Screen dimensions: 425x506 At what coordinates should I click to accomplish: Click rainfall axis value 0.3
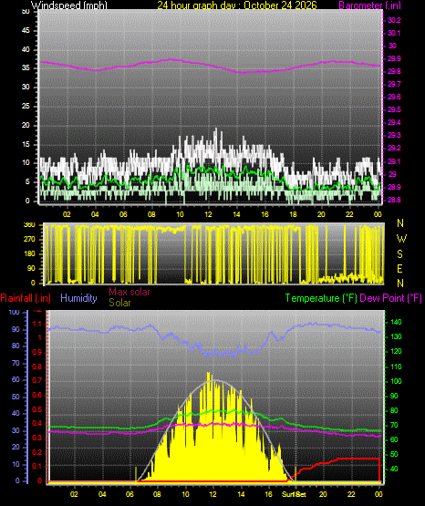click(37, 439)
